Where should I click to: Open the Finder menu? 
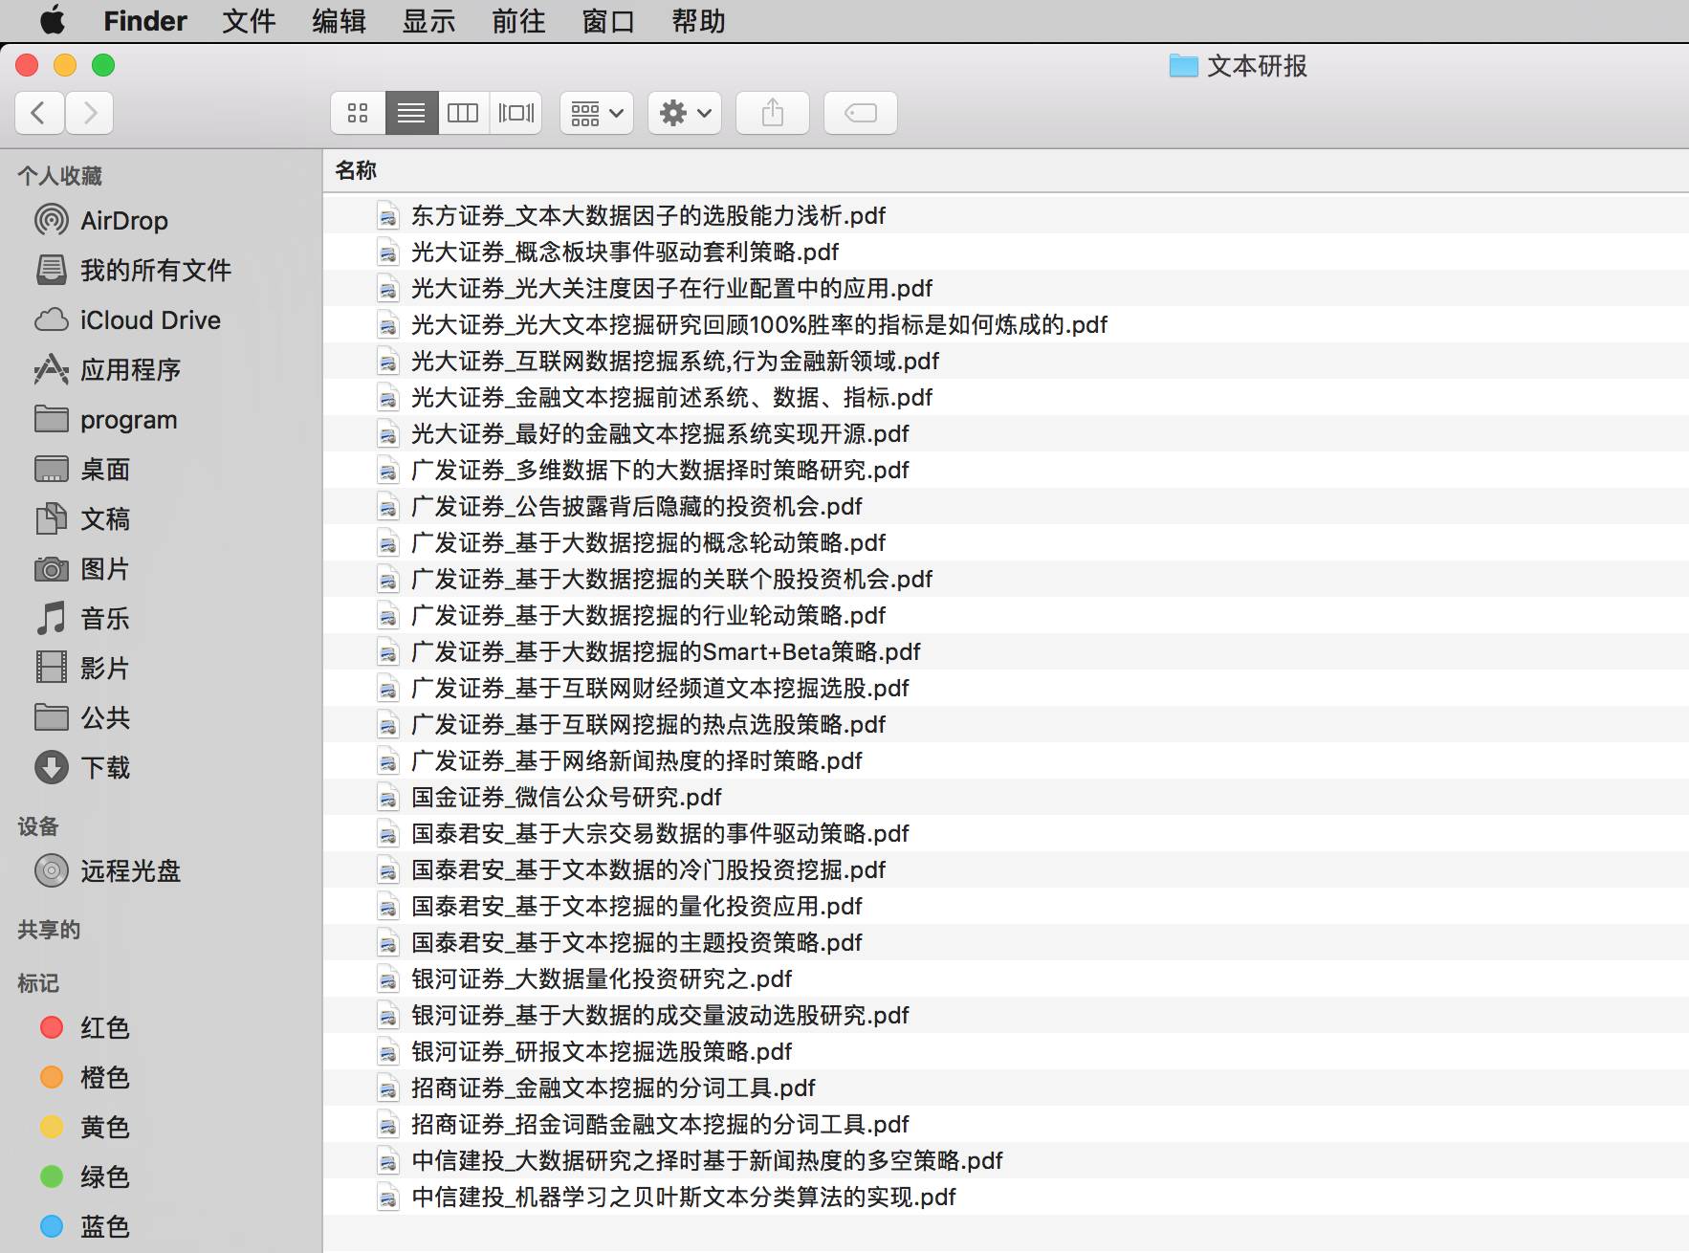point(145,20)
